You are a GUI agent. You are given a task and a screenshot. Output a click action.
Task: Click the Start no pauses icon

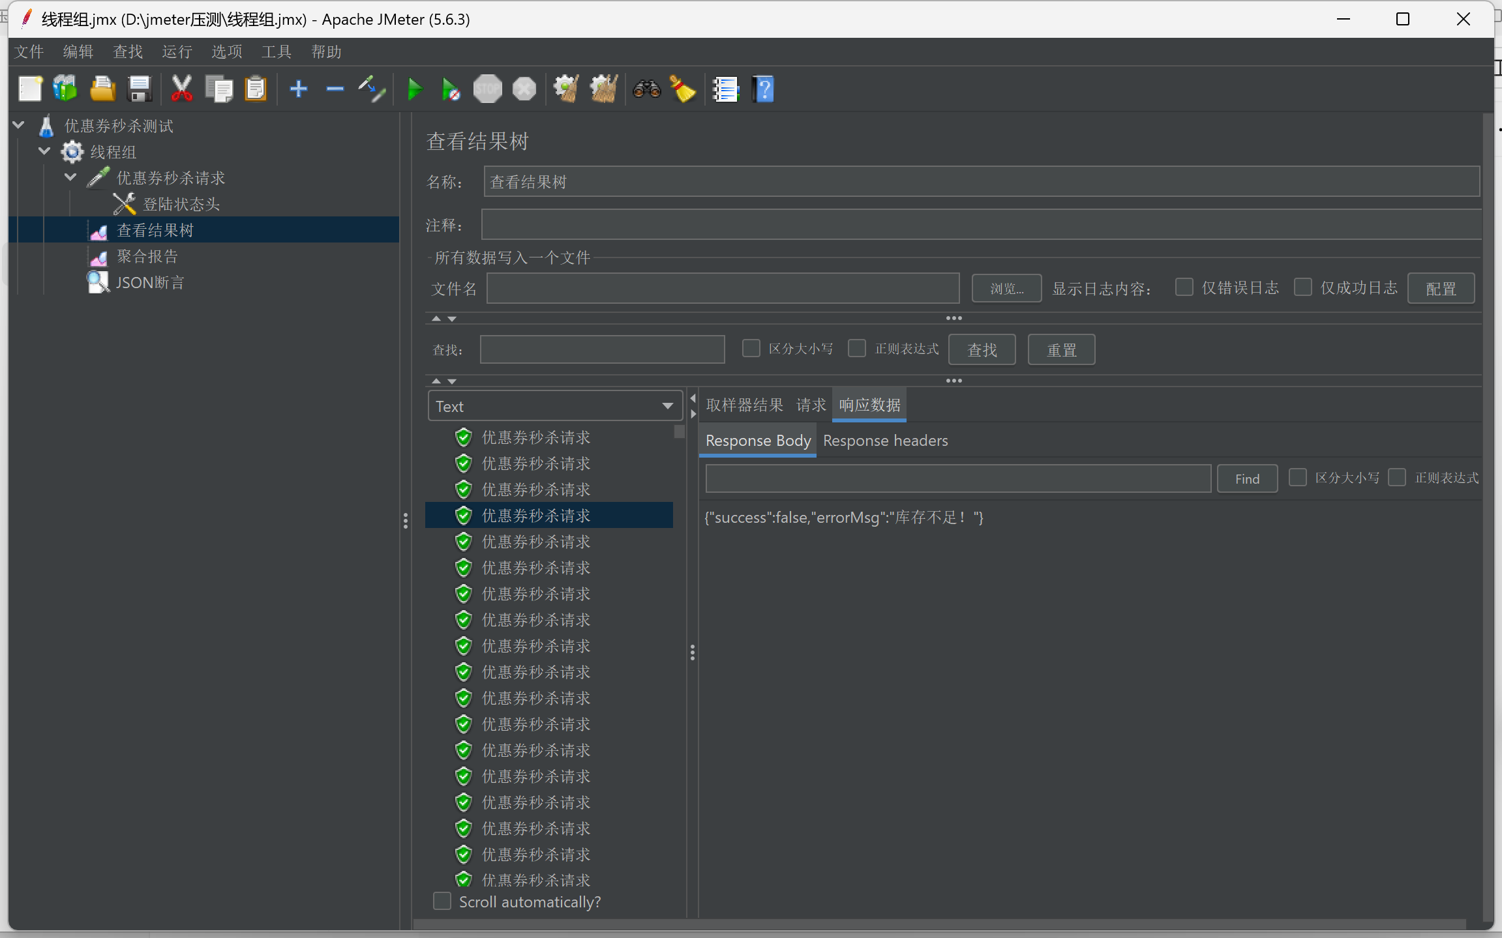[x=450, y=89]
